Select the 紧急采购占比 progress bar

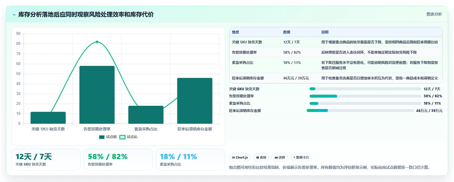pos(365,103)
